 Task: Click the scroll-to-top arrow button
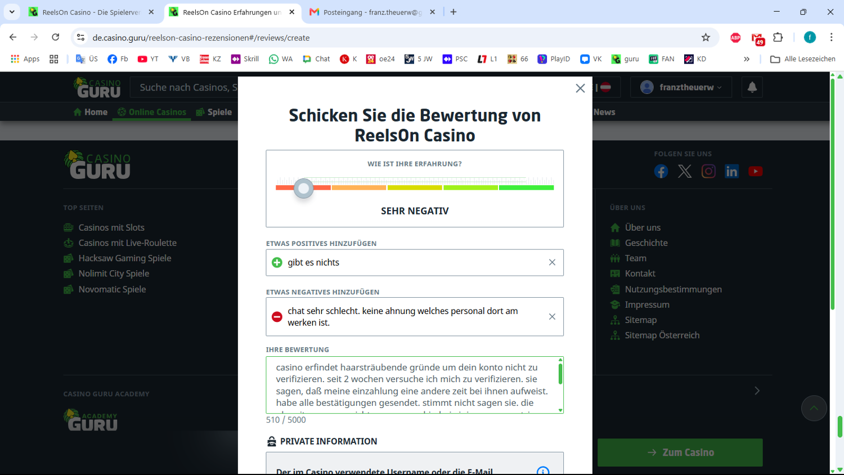point(814,409)
